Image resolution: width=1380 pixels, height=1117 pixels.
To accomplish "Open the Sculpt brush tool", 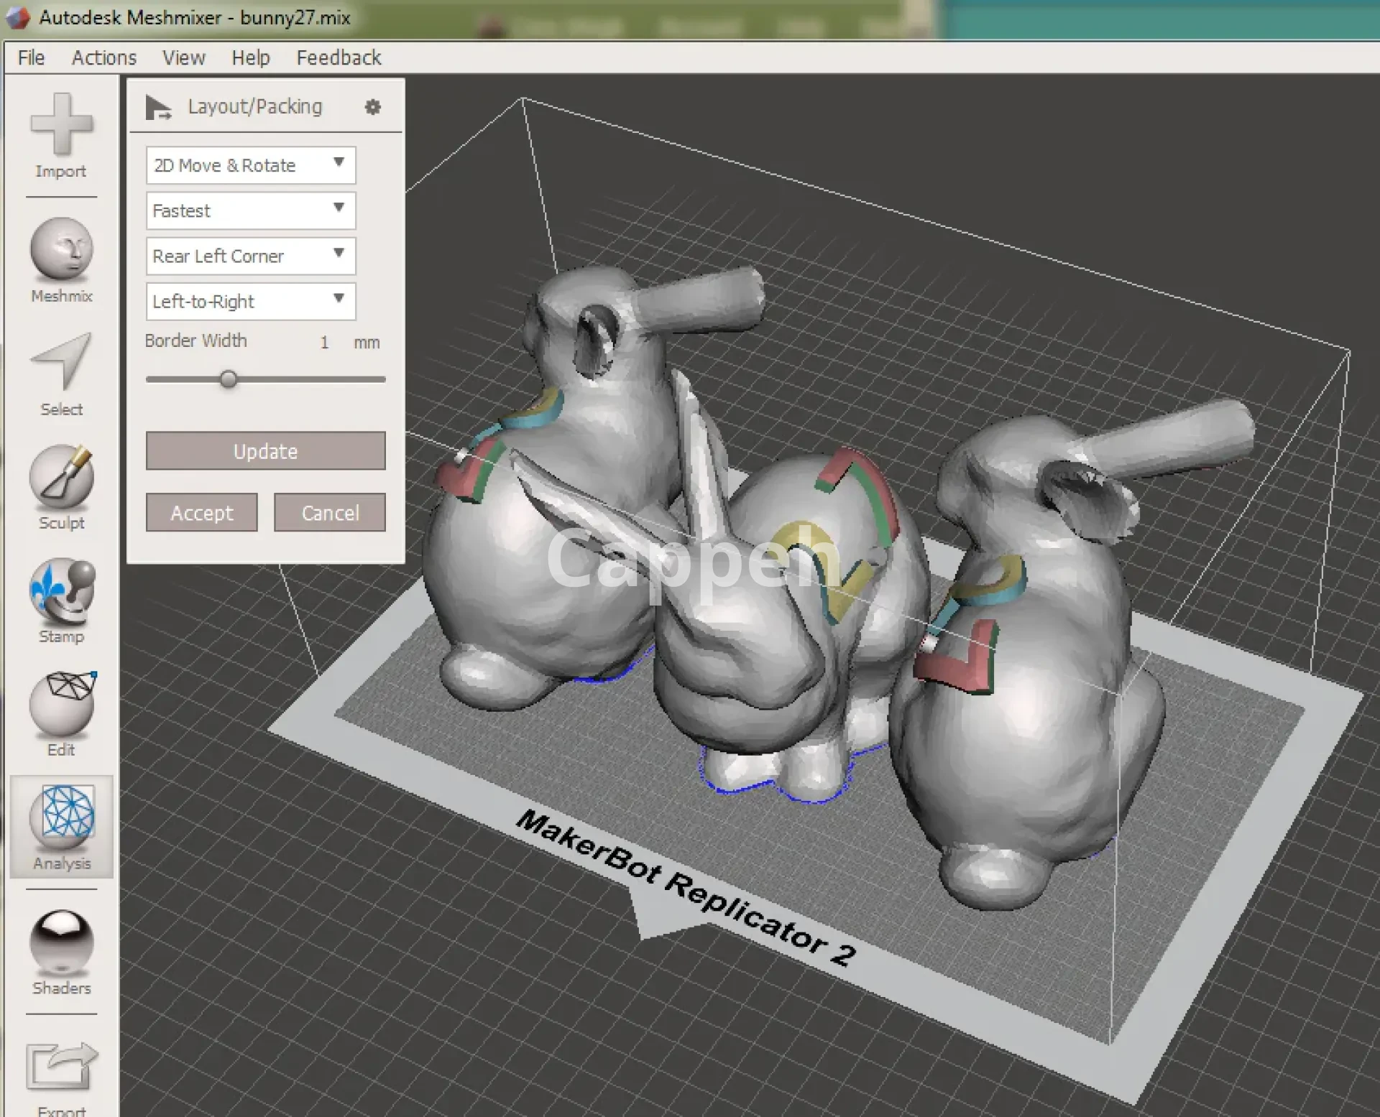I will pyautogui.click(x=61, y=477).
